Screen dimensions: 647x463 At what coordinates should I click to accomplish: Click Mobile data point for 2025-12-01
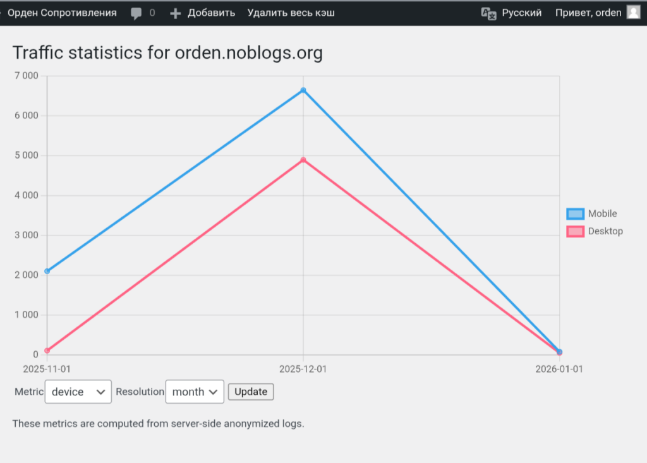(x=303, y=90)
